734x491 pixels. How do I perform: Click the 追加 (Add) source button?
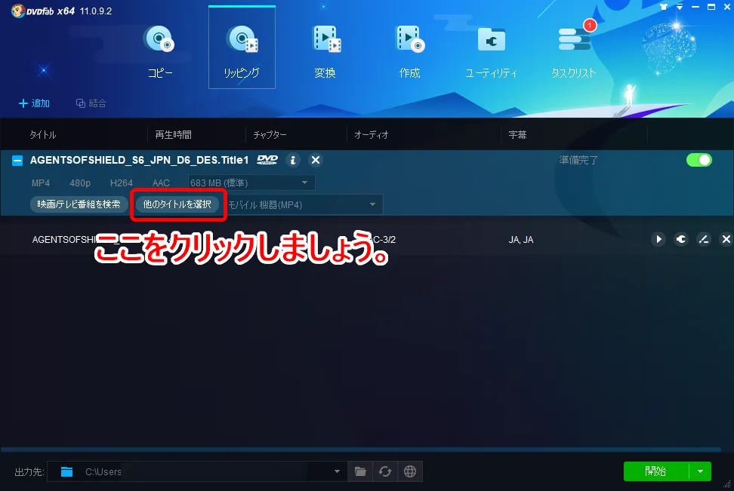(x=34, y=103)
